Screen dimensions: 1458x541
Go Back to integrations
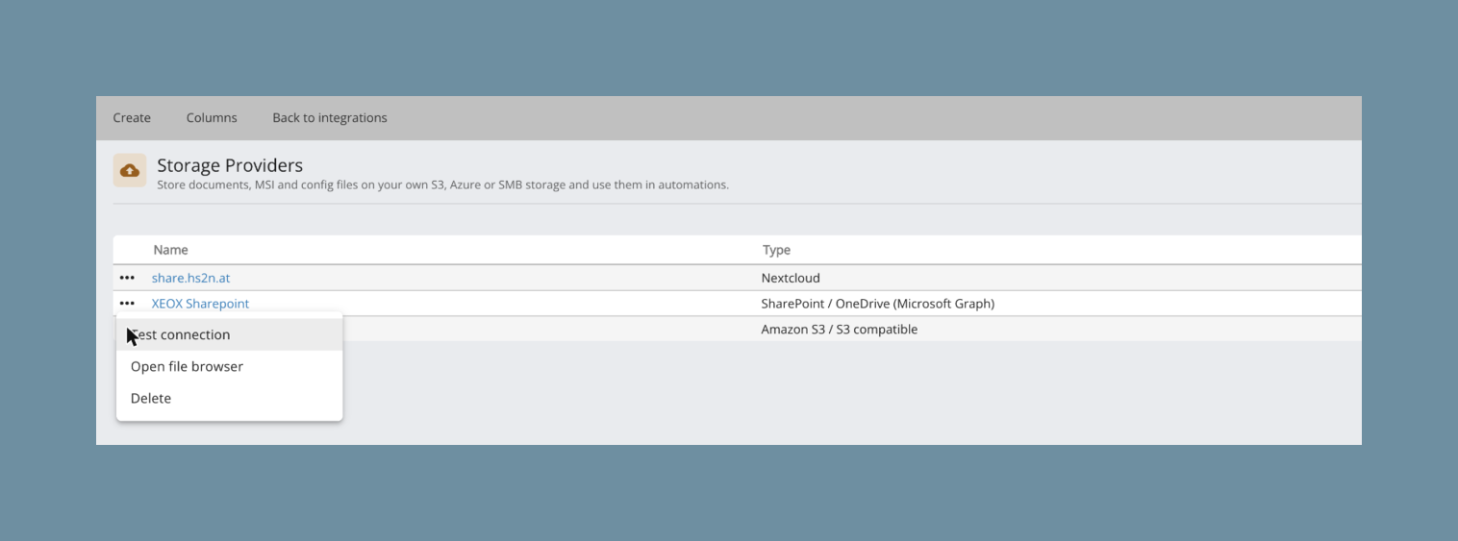click(330, 118)
